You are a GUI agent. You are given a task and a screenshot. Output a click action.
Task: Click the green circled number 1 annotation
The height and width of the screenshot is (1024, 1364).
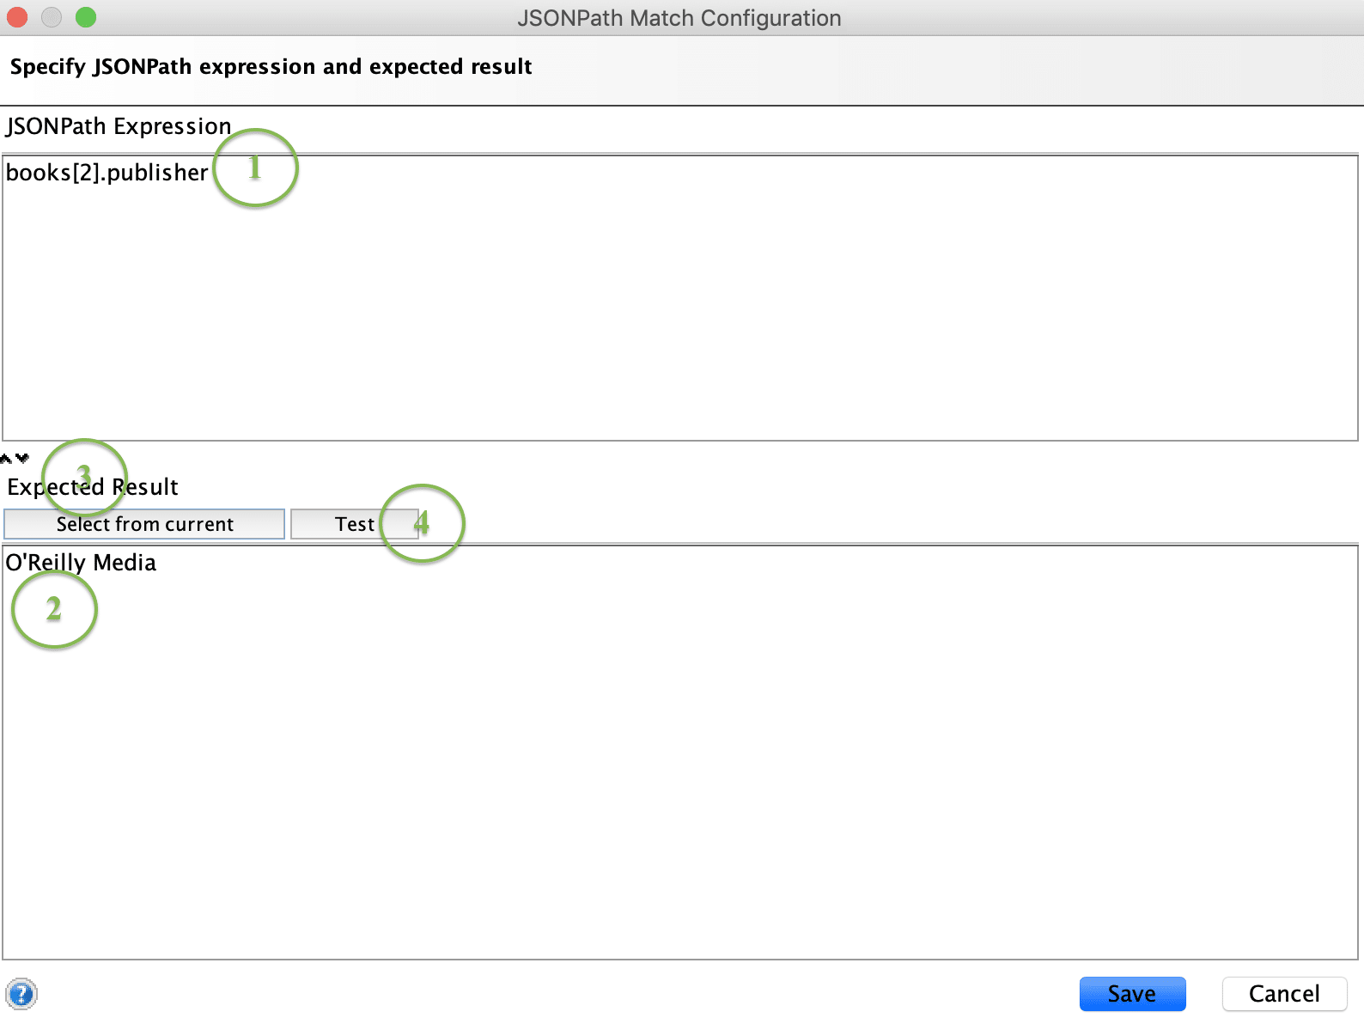[255, 168]
